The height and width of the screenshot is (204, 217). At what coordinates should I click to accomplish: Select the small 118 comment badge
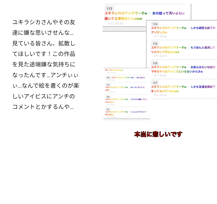(x=108, y=78)
